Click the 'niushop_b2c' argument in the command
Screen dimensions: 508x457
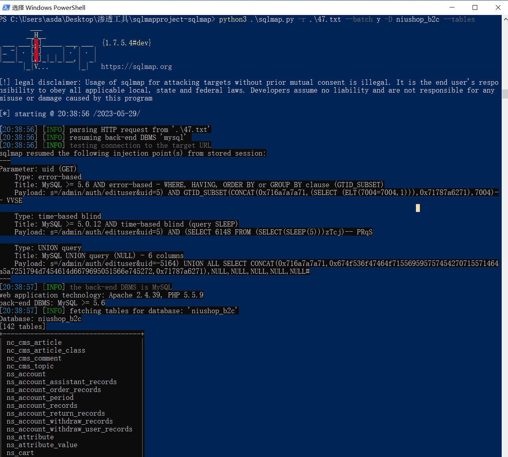pos(418,19)
